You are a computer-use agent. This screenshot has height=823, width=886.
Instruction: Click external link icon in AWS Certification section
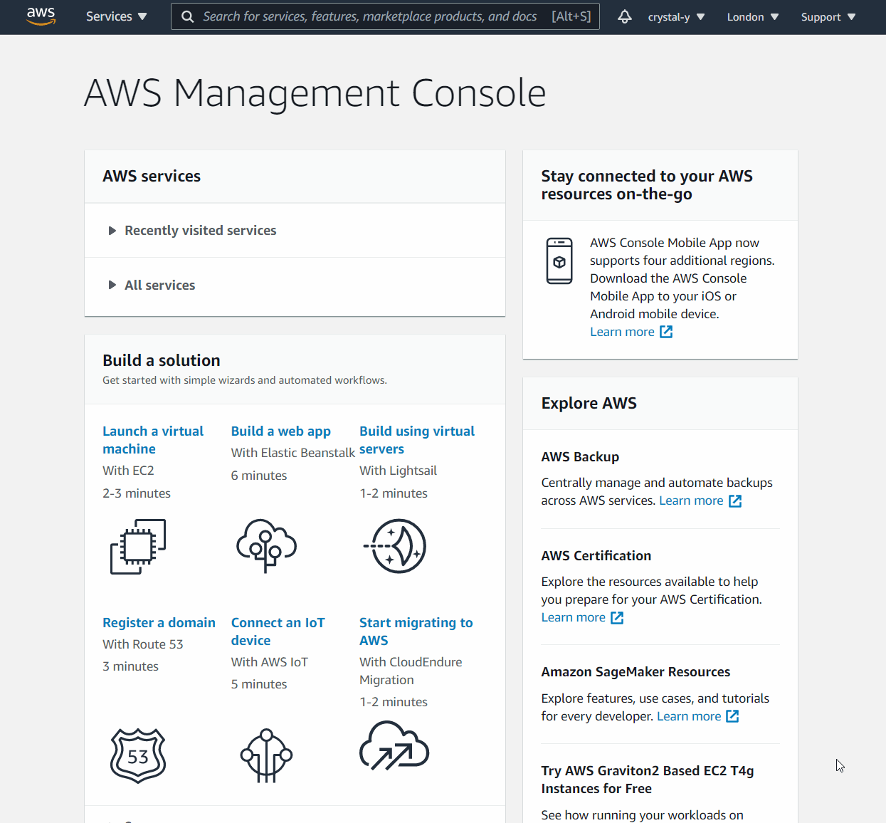tap(617, 618)
